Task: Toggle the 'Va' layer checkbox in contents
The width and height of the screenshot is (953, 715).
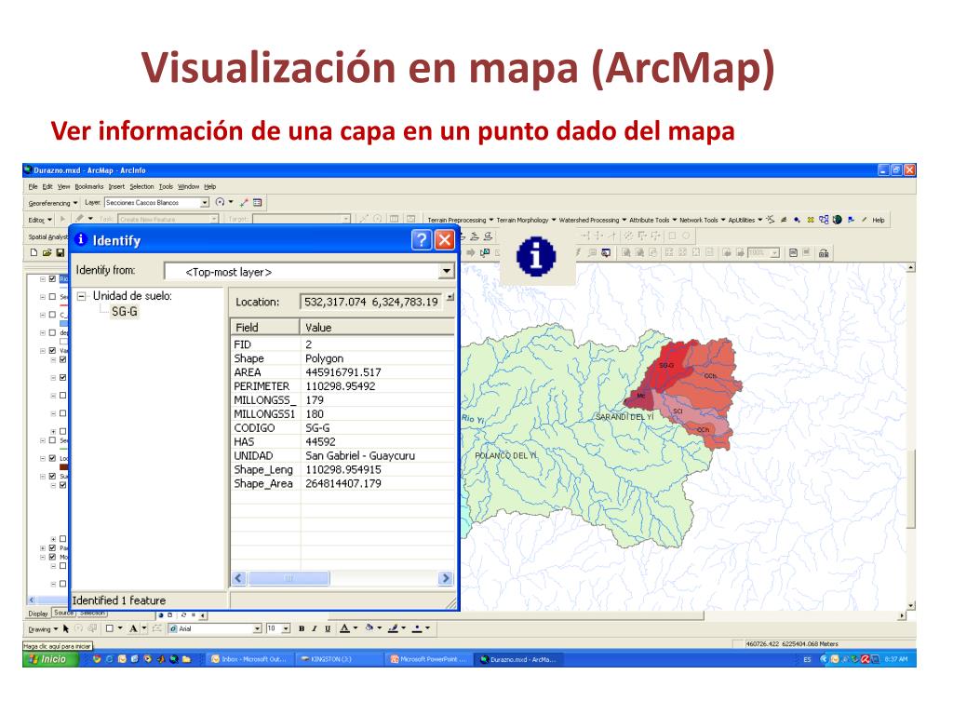Action: [x=52, y=351]
